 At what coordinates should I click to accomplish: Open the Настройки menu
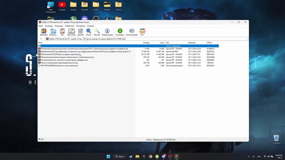click(x=81, y=26)
